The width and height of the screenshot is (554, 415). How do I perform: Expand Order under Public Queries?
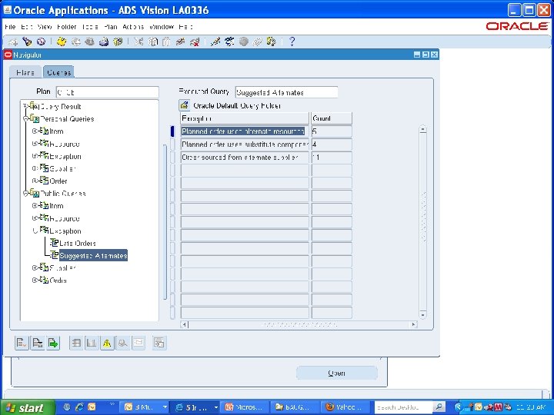[35, 281]
